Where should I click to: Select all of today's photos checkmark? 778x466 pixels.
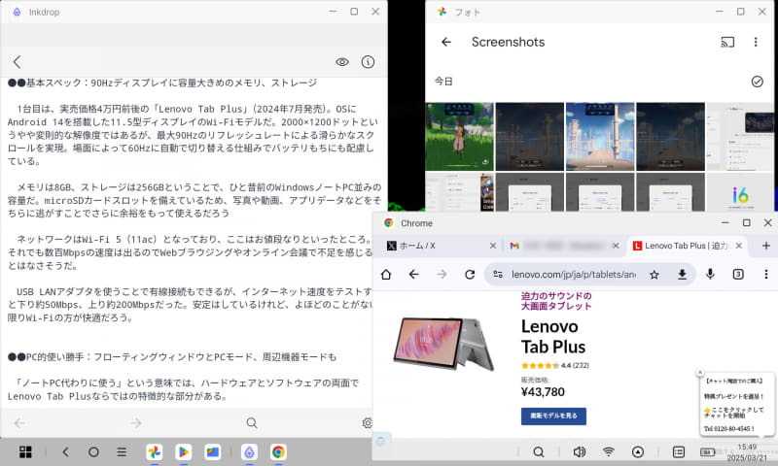pos(758,82)
